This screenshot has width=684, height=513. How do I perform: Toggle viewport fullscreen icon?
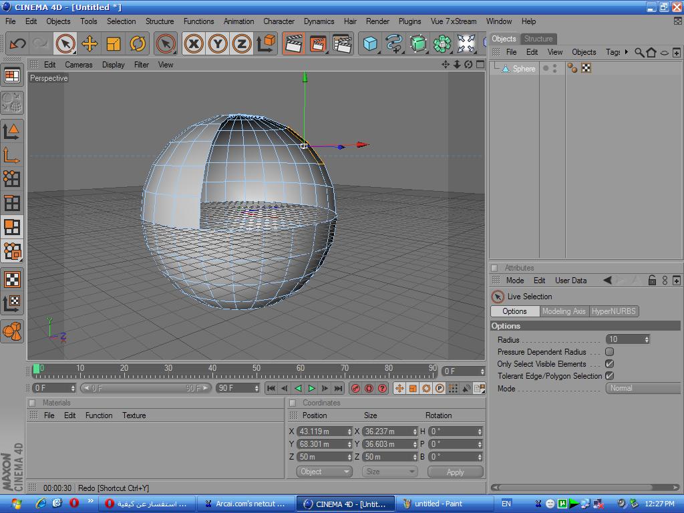tap(480, 65)
